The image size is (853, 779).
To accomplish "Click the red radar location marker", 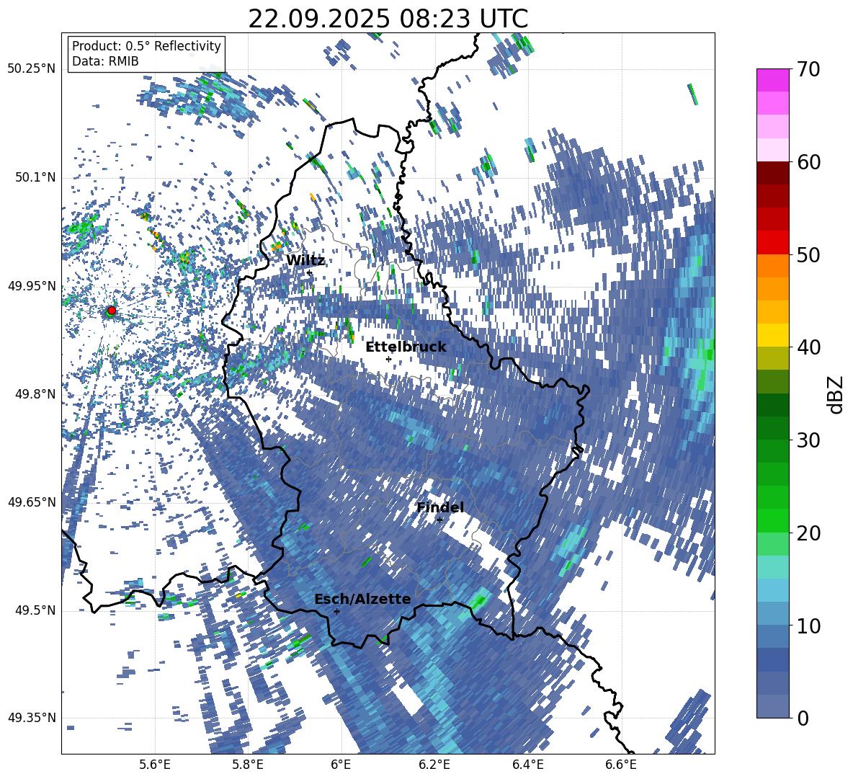I will click(112, 310).
